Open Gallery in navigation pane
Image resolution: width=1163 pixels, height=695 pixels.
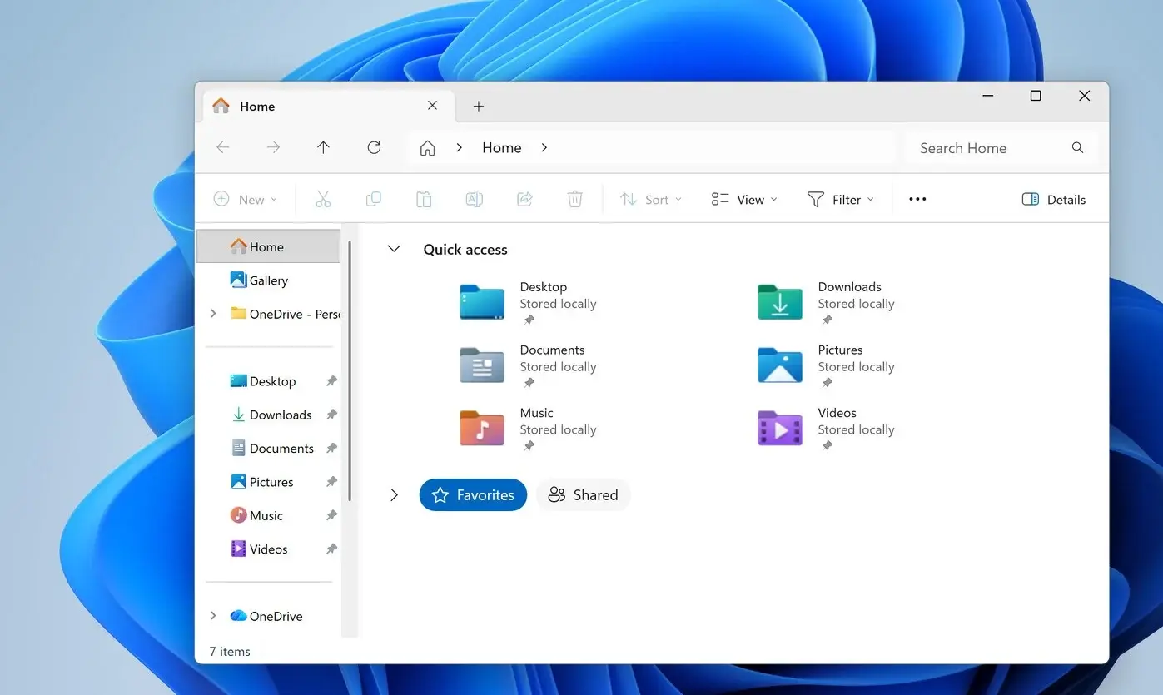269,280
